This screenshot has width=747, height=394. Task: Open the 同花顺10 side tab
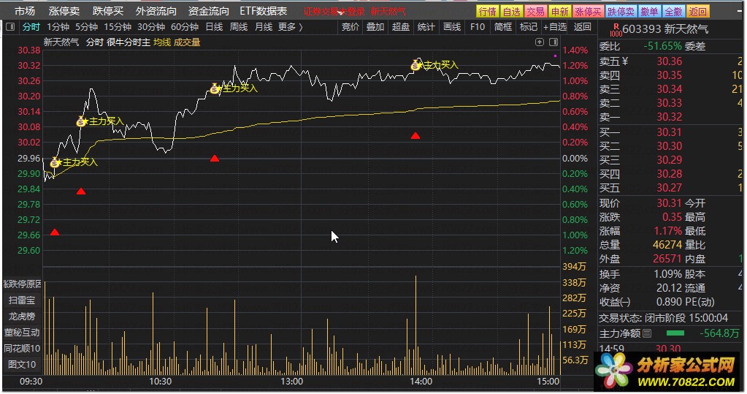coord(22,349)
